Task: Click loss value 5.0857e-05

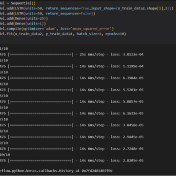Action: (x=133, y=101)
